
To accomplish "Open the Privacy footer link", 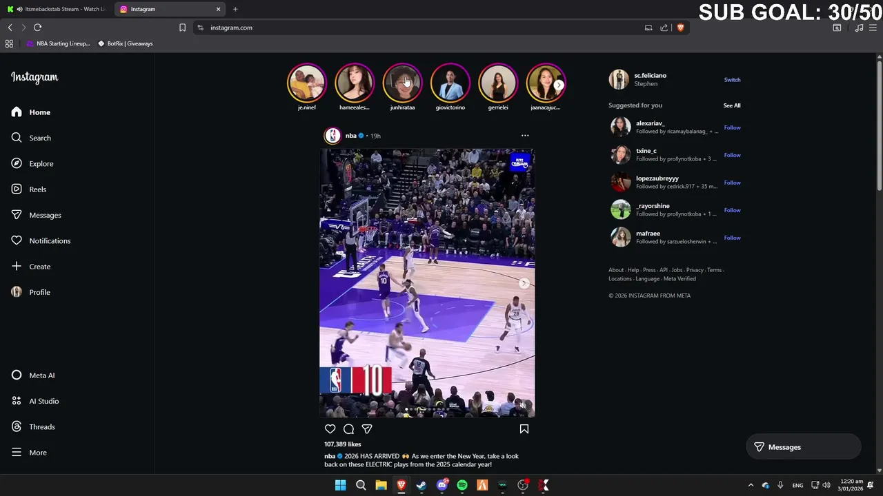I will coord(695,270).
